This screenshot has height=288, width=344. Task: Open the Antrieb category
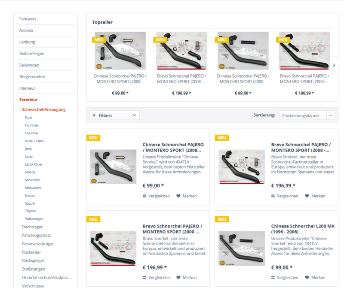coord(26,30)
